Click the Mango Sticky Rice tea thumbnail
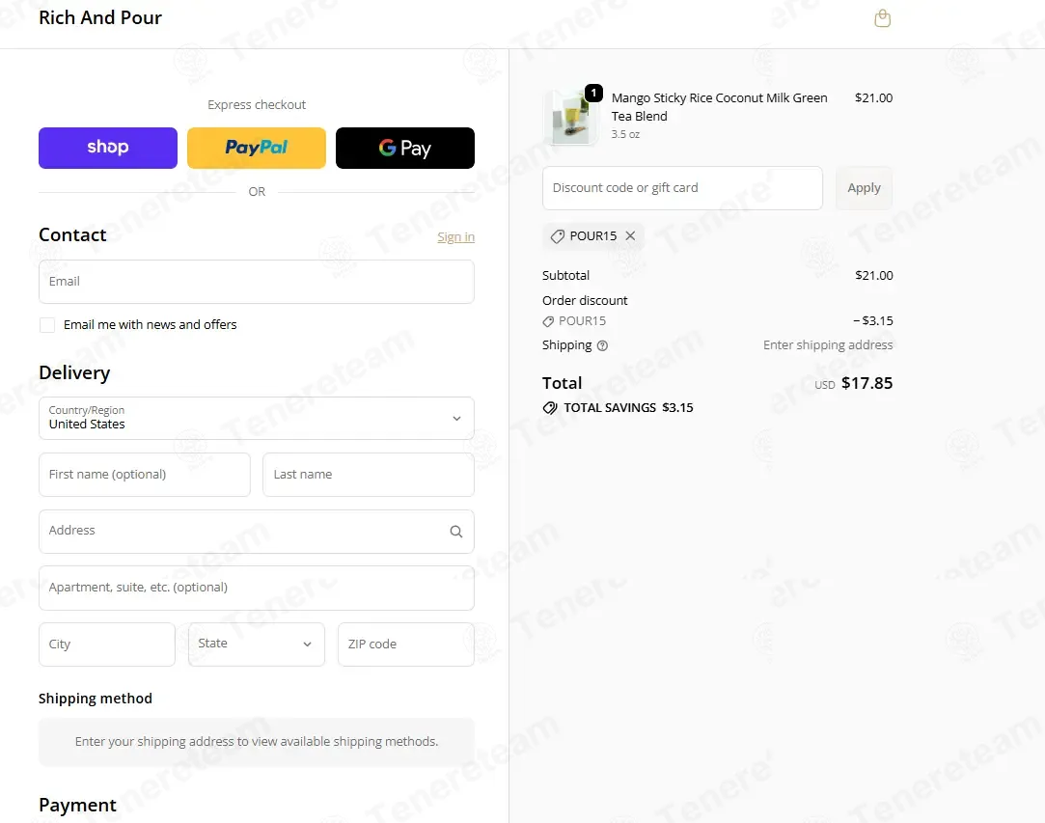Viewport: 1045px width, 823px height. pos(570,118)
